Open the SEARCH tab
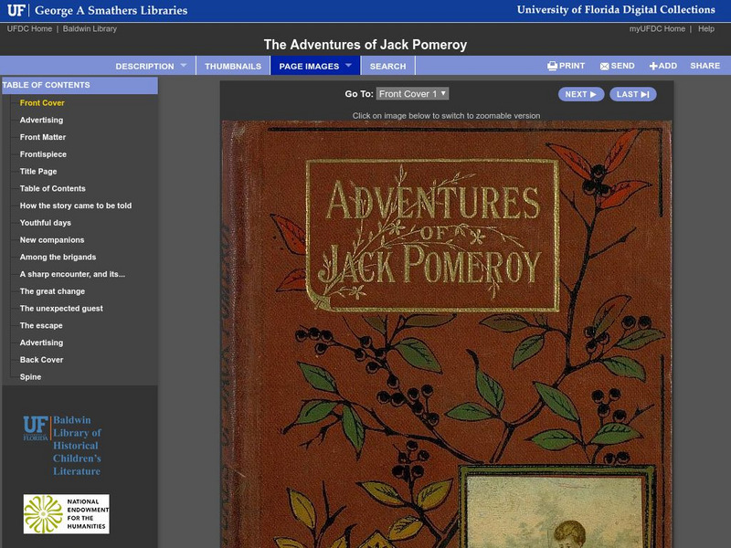 point(388,66)
